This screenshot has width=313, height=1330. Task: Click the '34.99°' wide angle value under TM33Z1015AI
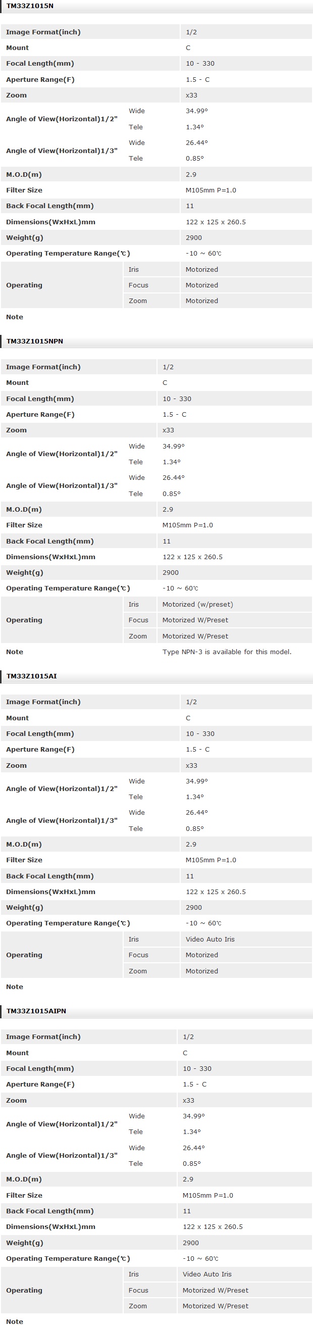click(196, 781)
